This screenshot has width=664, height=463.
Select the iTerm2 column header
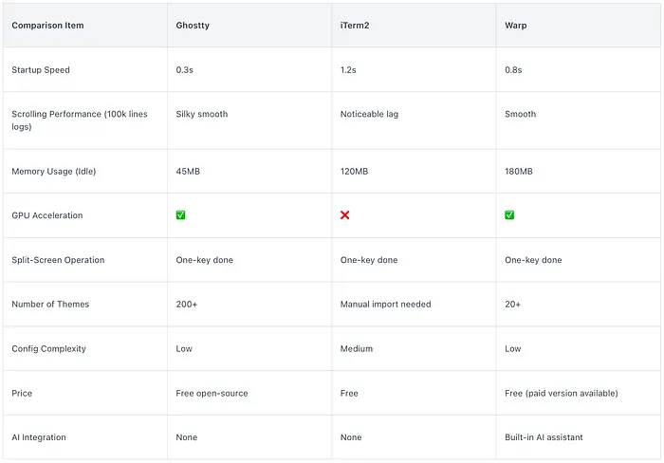pos(357,25)
